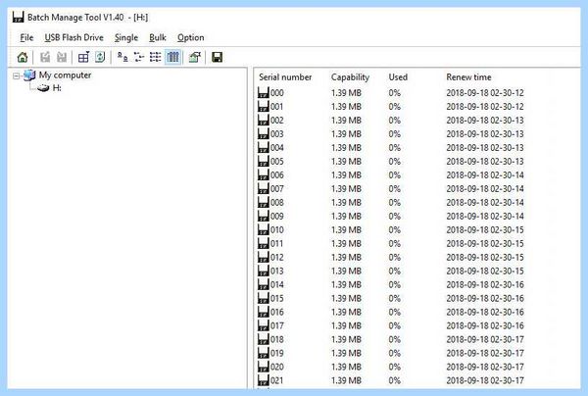Click the 0% used value of entry 012
588x396 pixels.
click(x=395, y=257)
